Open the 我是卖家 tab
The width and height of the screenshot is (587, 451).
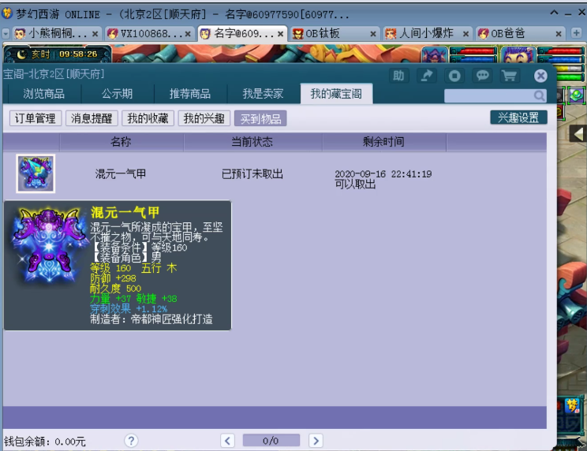click(x=263, y=94)
